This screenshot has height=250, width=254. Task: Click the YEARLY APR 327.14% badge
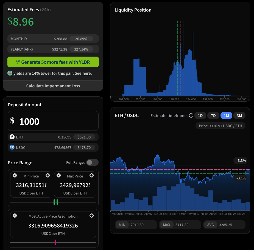tap(81, 49)
